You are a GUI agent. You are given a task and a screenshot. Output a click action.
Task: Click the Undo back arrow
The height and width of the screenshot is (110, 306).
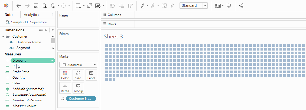tap(18, 6)
